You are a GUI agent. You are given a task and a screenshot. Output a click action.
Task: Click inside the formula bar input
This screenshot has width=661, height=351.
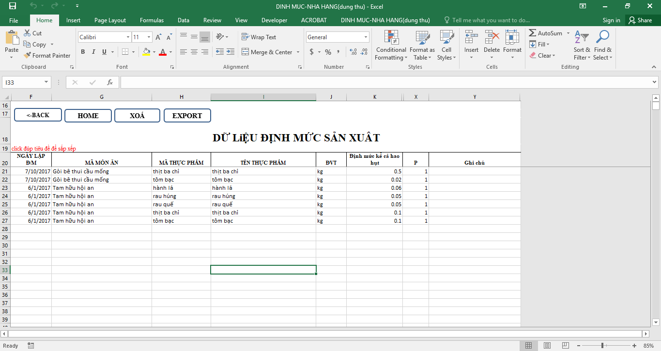tap(383, 82)
